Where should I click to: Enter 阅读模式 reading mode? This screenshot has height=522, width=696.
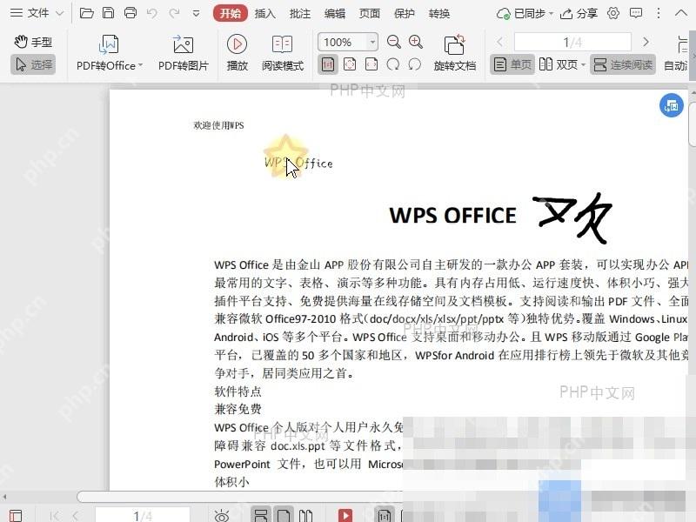[282, 53]
